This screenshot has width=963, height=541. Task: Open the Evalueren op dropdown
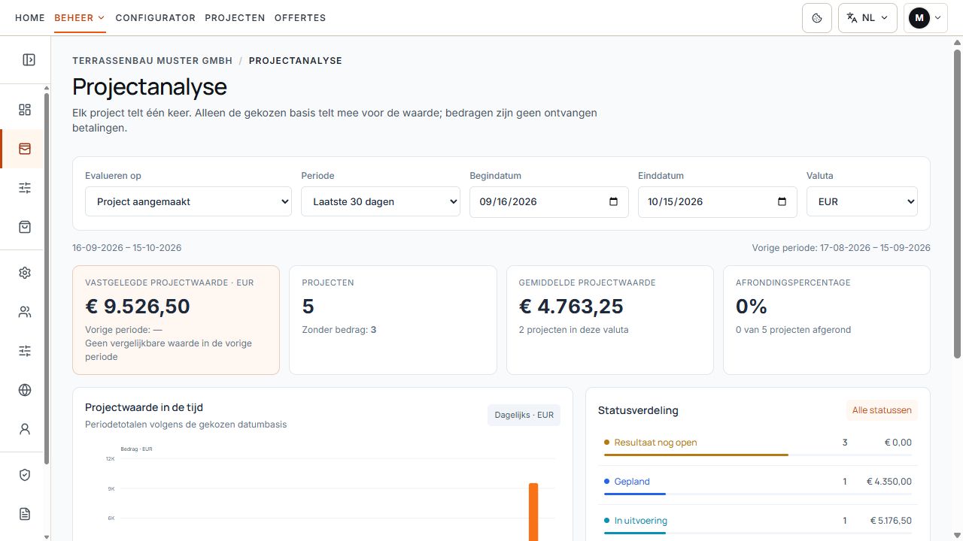click(188, 201)
